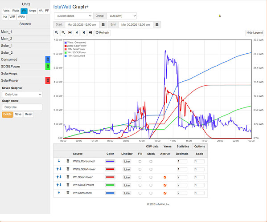Screen dimensions: 267x222
Task: Uncheck Accrue for Wh:SolarPower
Action: coord(165,177)
